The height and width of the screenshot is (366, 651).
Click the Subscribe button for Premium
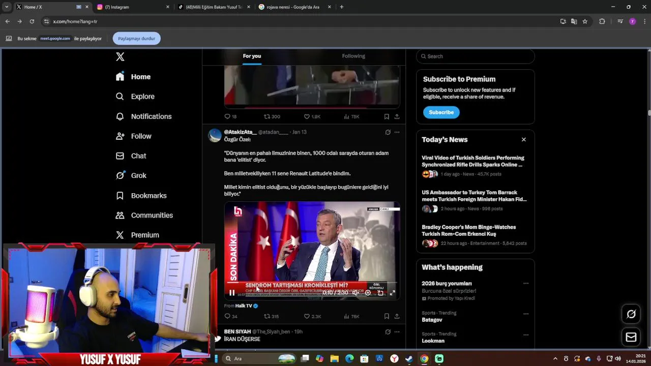tap(441, 112)
